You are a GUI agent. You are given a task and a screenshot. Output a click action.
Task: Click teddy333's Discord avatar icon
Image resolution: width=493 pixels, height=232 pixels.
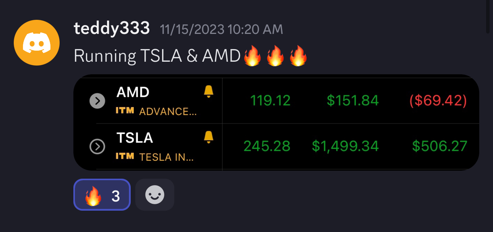pos(37,43)
